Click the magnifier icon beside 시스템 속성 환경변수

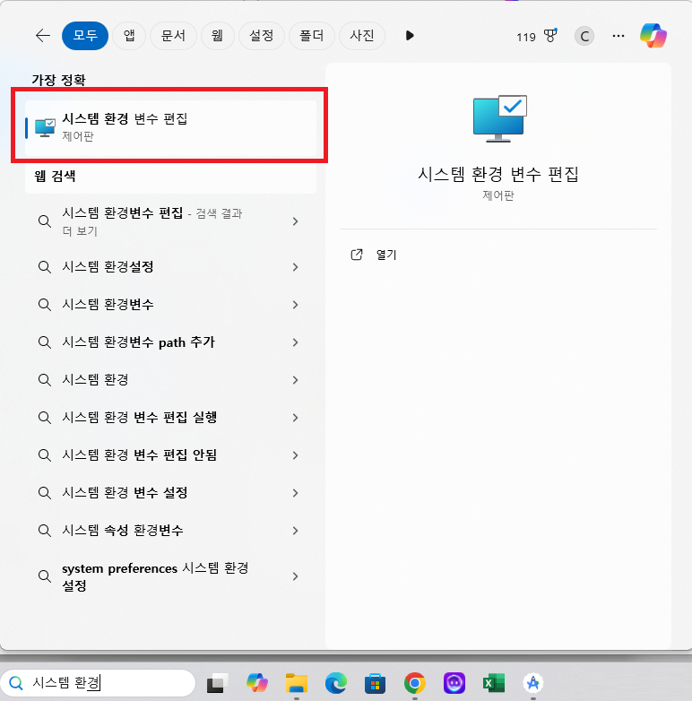tap(44, 531)
